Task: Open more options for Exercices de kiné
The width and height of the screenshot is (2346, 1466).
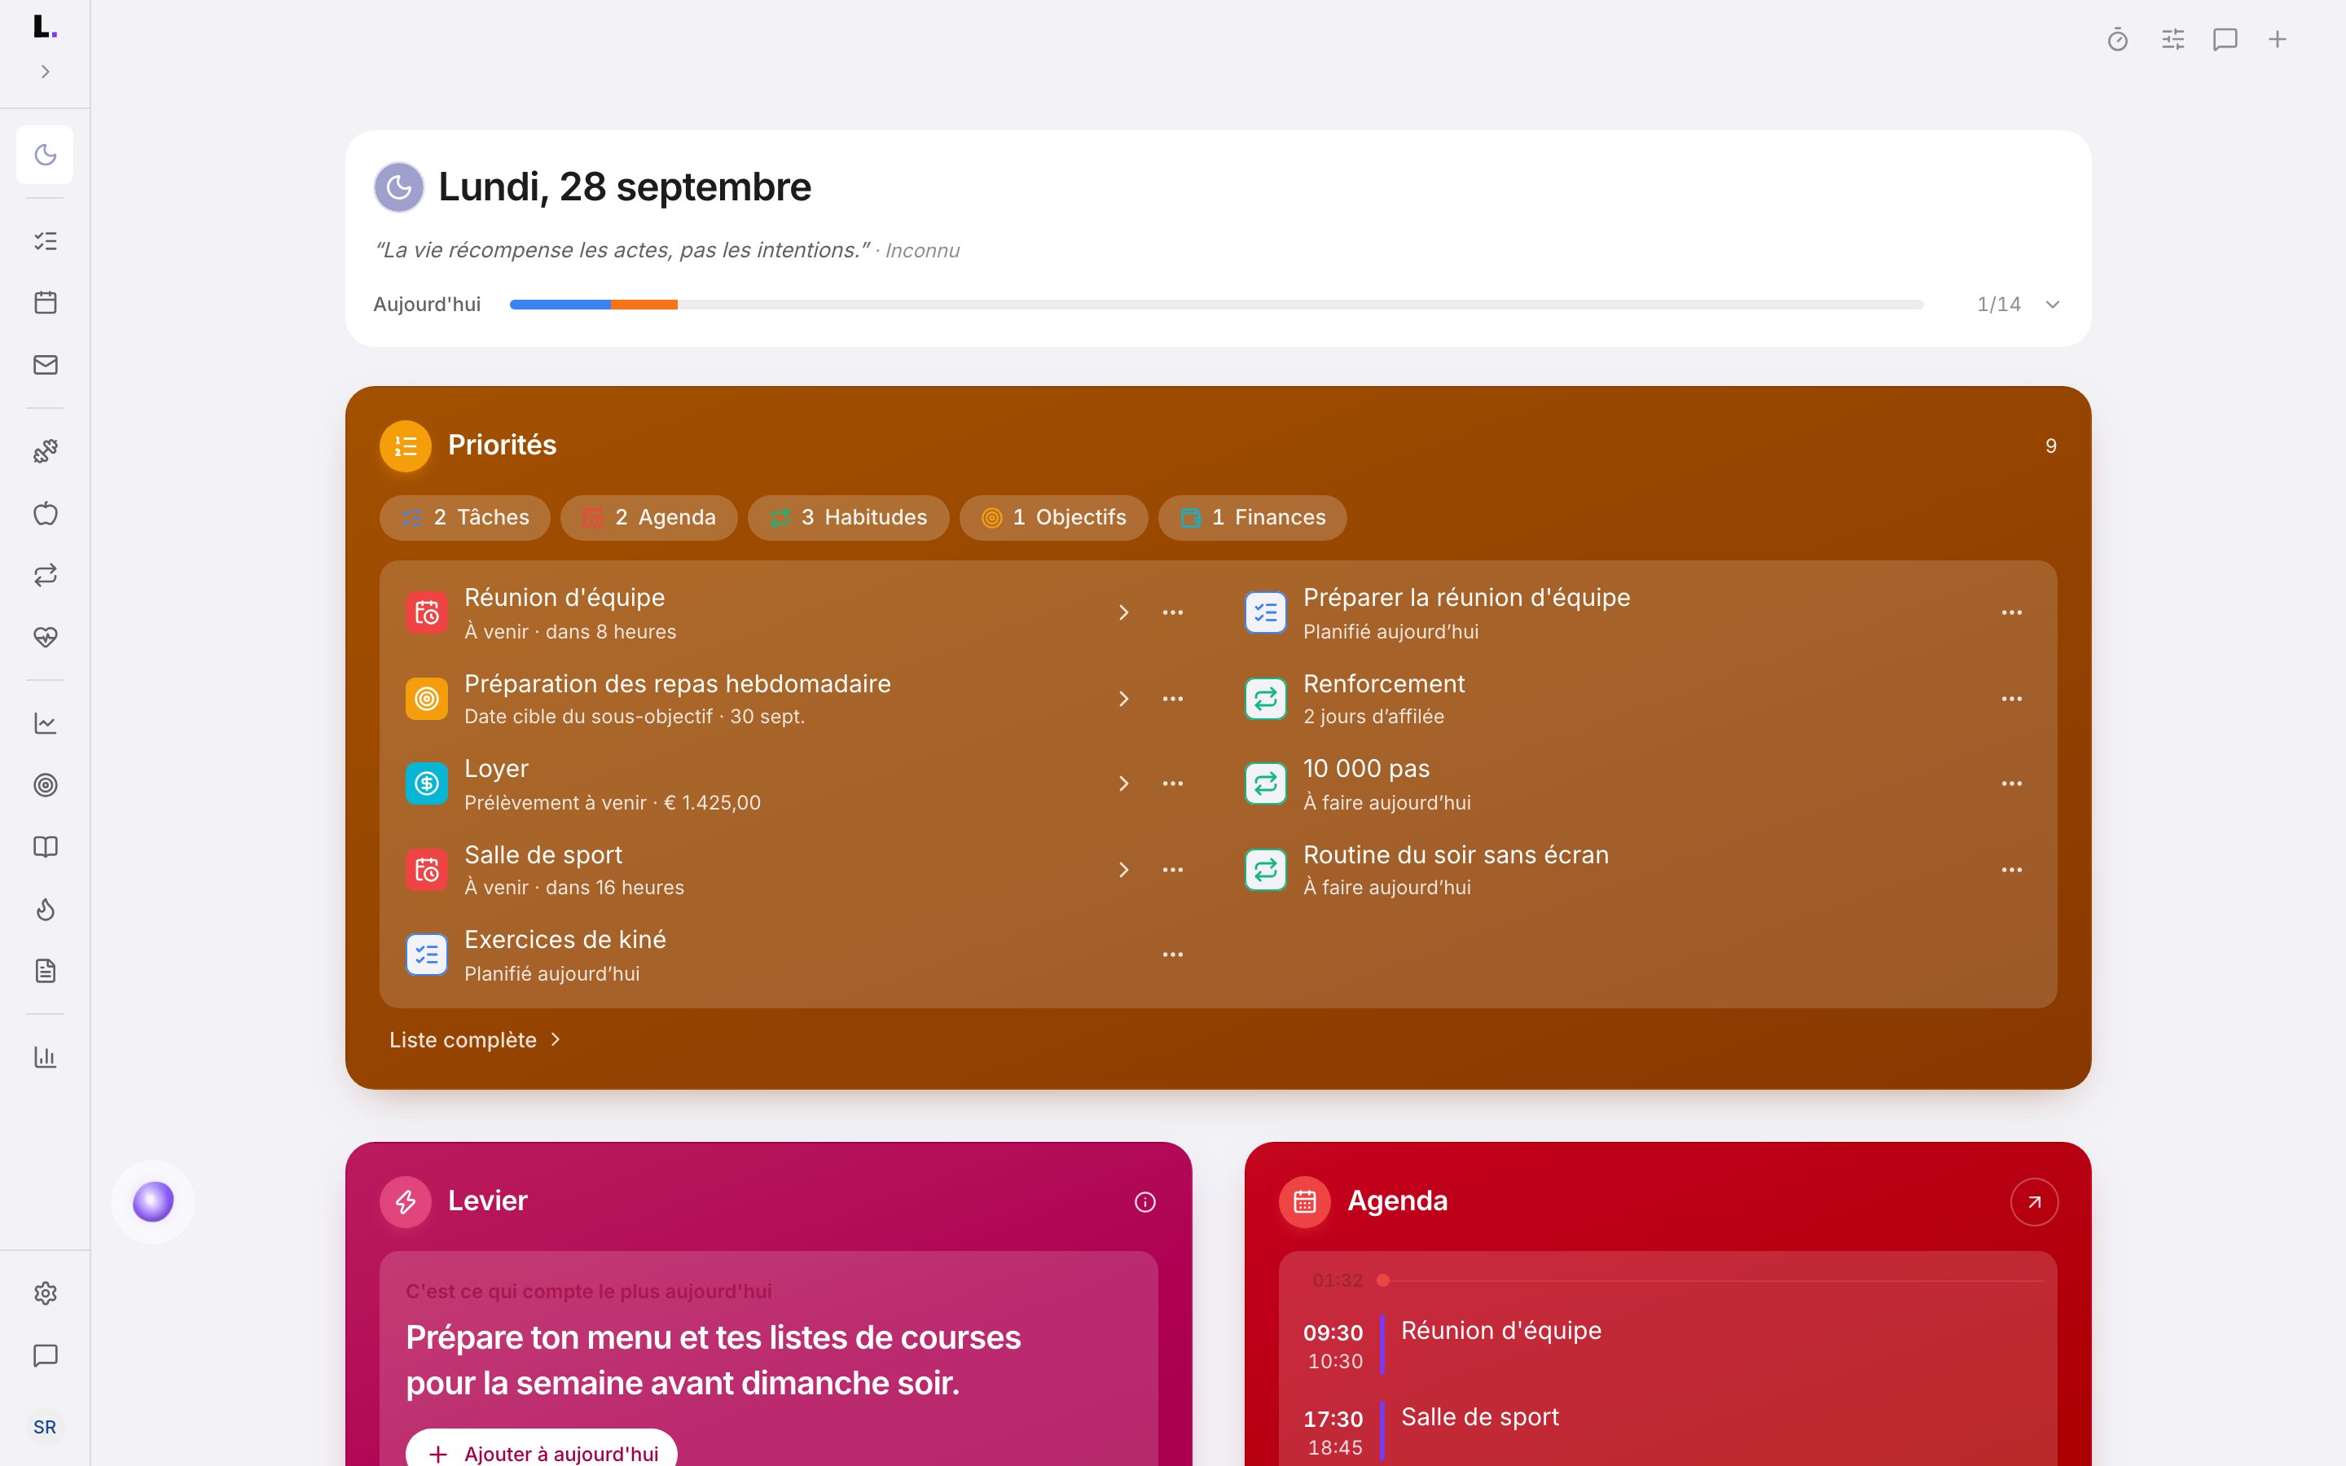Action: tap(1173, 955)
